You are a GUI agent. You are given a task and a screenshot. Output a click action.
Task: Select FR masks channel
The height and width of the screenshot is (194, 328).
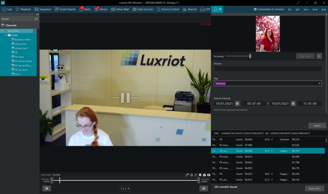[x=18, y=57]
